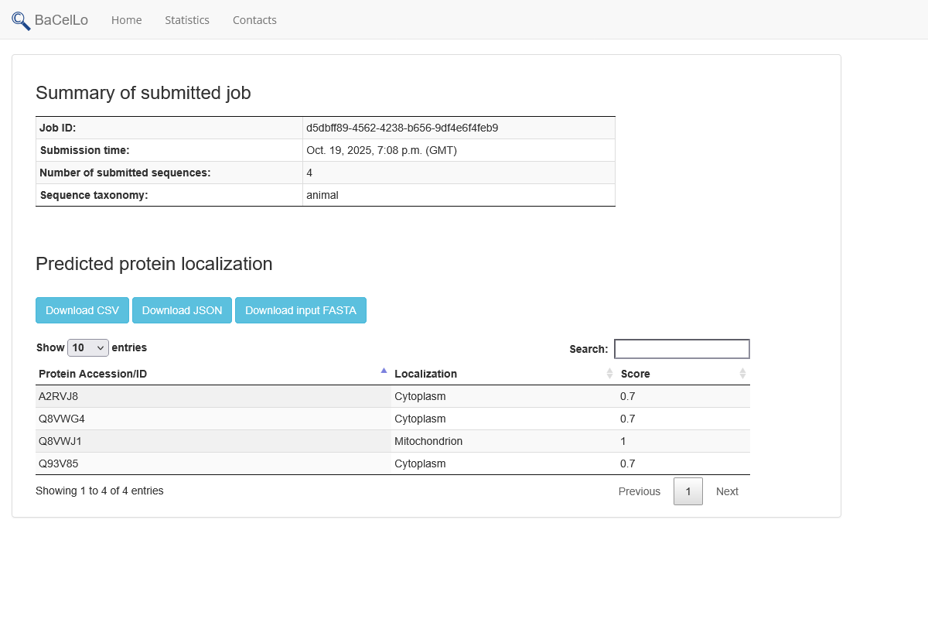
Task: Select pagination page 1
Action: (687, 491)
